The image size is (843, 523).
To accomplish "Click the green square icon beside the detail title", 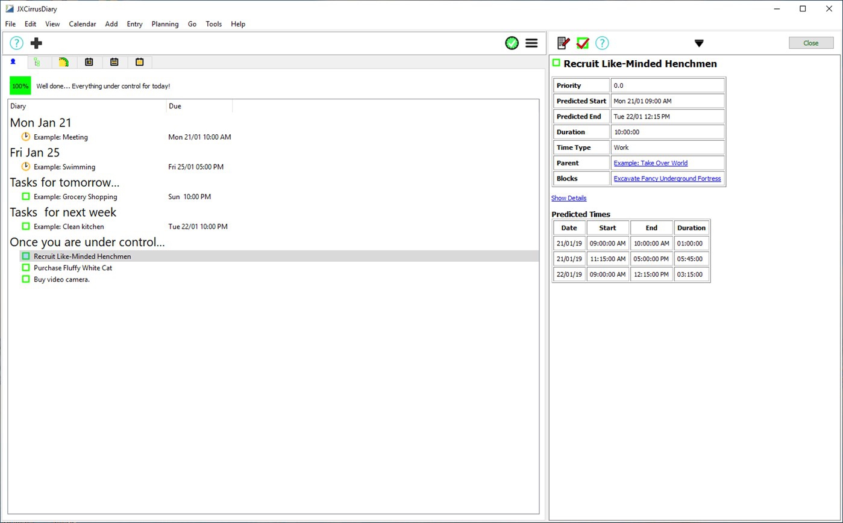I will (556, 63).
